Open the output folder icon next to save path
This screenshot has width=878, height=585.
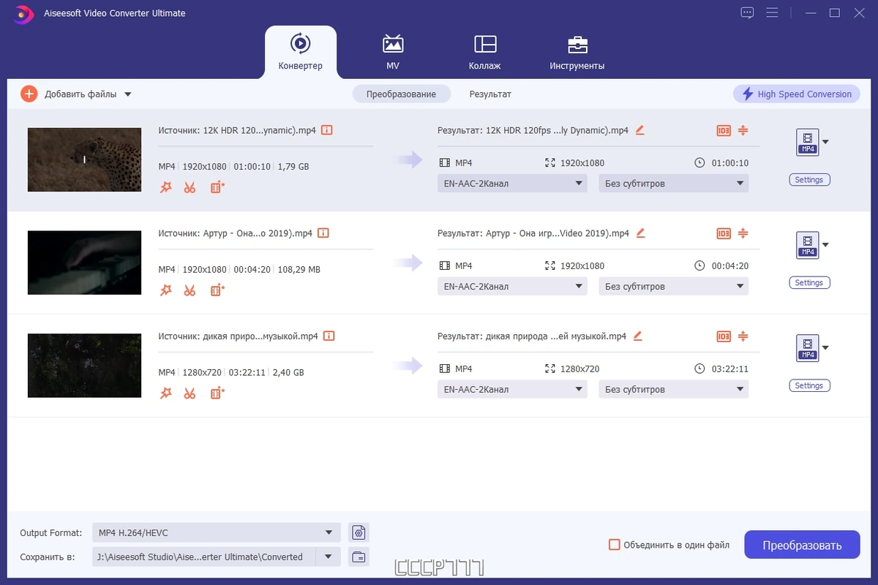coord(359,556)
